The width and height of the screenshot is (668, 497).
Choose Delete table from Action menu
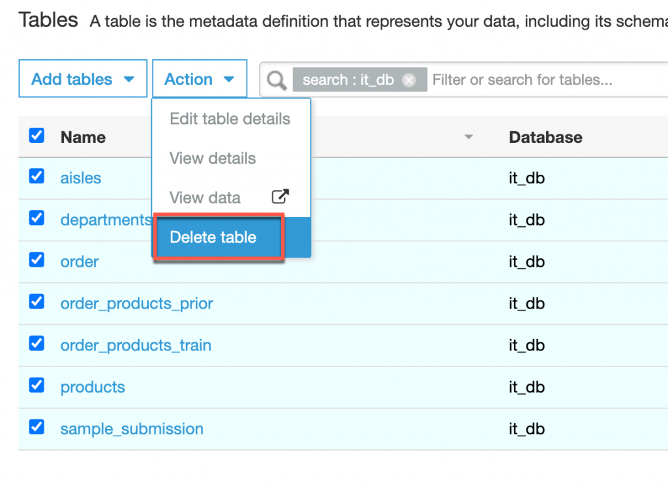pyautogui.click(x=213, y=237)
